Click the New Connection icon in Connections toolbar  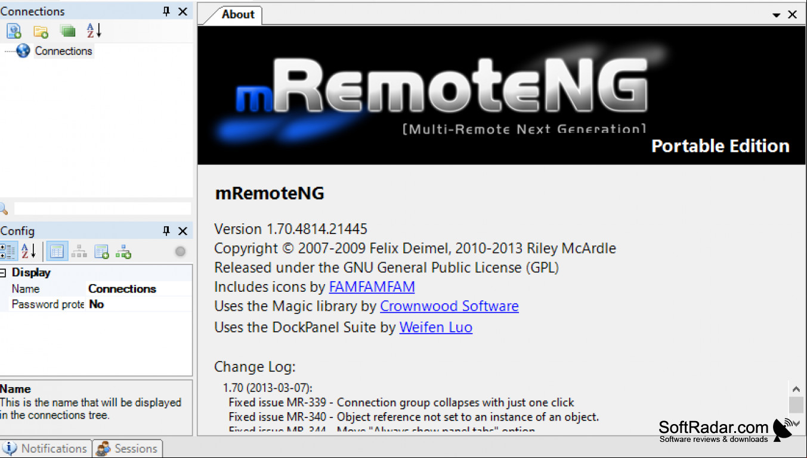point(14,31)
